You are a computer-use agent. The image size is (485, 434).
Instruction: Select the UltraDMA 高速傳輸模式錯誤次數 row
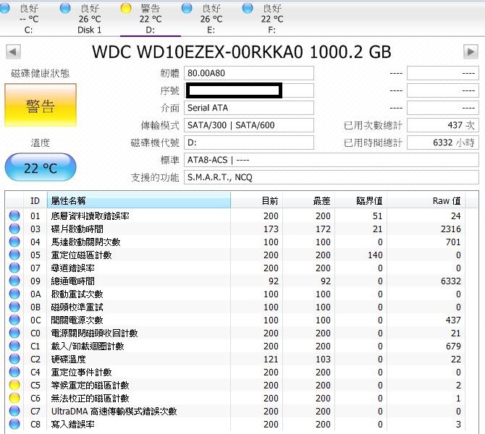[x=235, y=412]
